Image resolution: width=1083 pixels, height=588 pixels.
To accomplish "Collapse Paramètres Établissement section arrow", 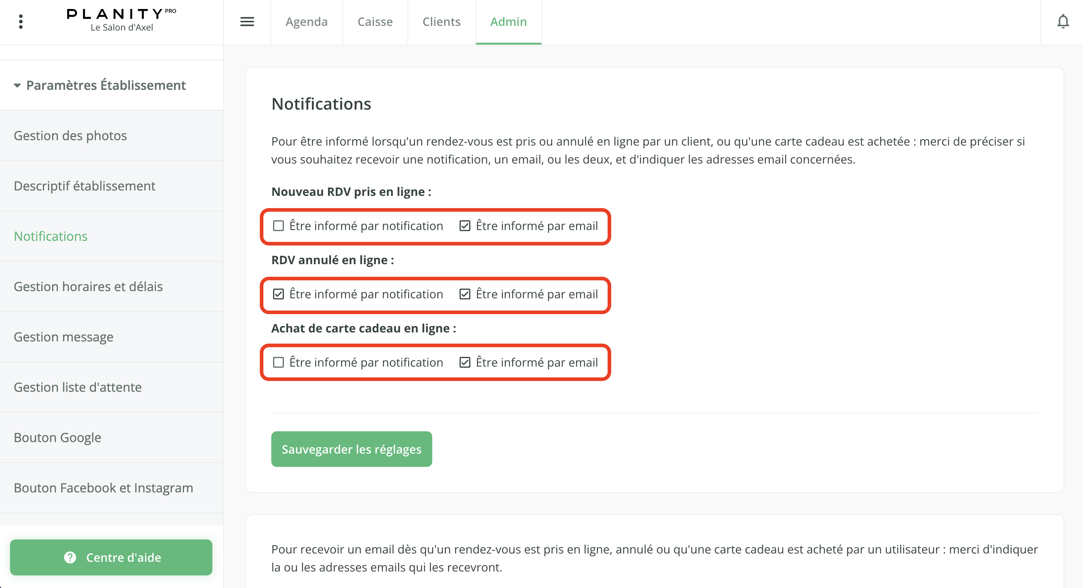I will 17,86.
